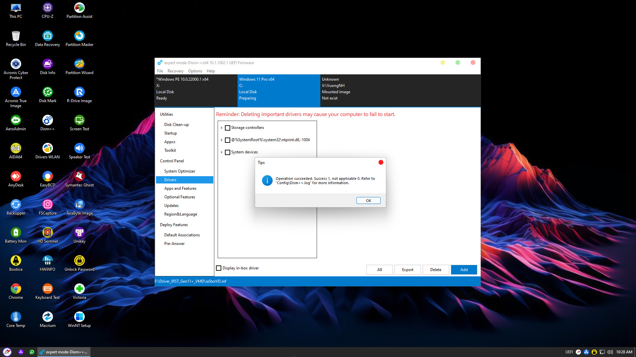
Task: Open the Recovery menu
Action: (x=175, y=71)
